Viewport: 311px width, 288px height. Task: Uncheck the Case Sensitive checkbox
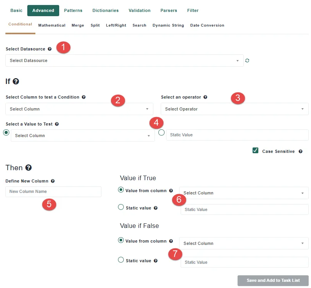pyautogui.click(x=255, y=151)
